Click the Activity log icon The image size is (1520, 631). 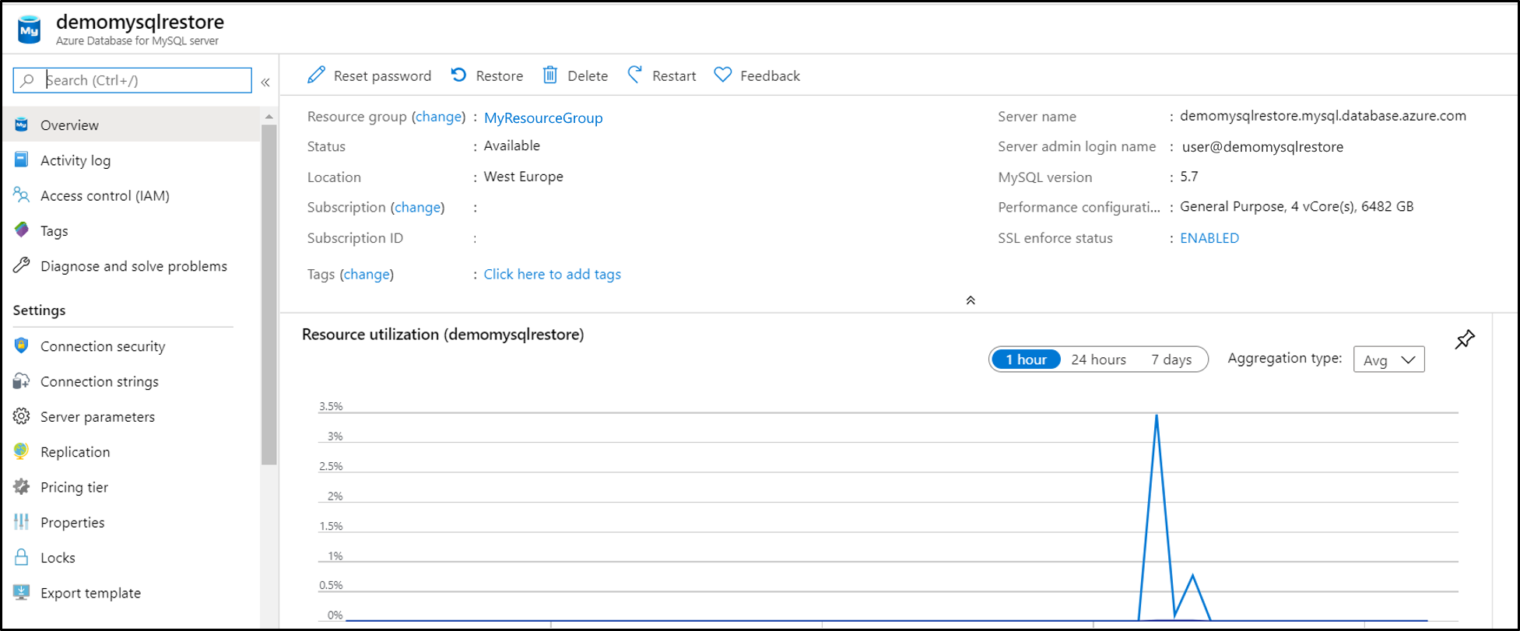[22, 160]
